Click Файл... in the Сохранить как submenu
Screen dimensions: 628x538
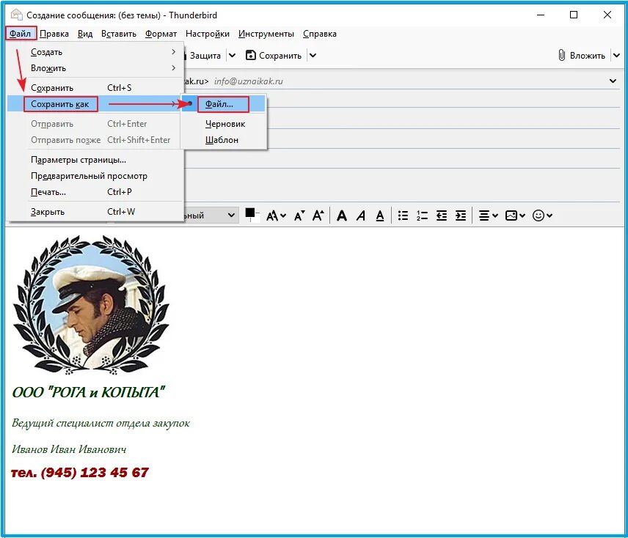tap(221, 103)
